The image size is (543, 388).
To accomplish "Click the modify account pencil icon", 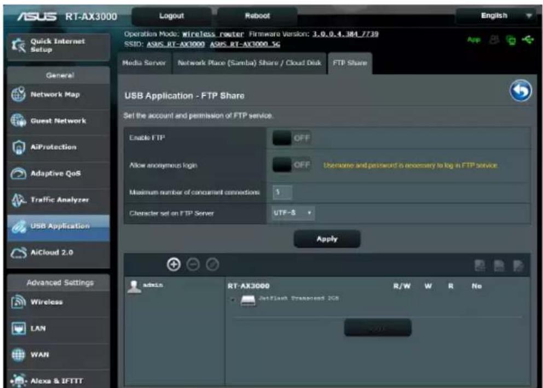I will [x=212, y=265].
